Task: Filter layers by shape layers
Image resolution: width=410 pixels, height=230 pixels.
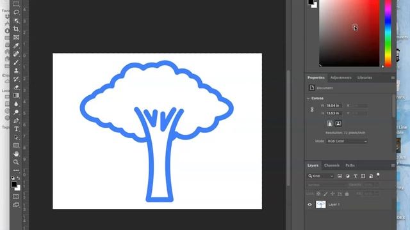Action: click(363, 176)
